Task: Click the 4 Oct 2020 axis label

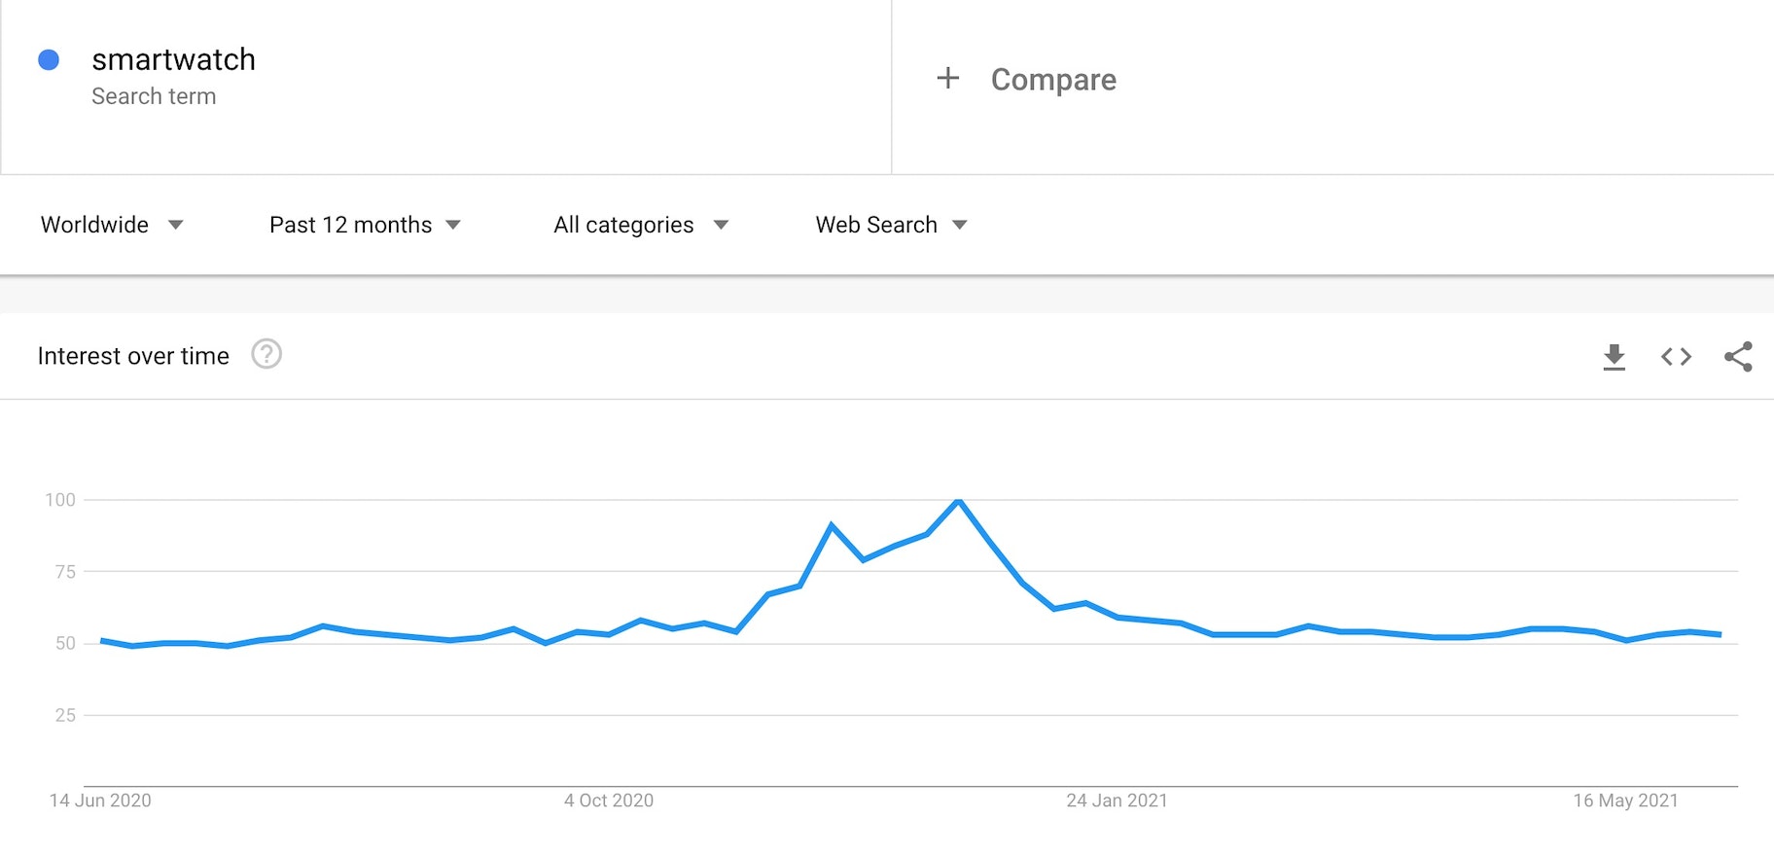Action: 609,801
